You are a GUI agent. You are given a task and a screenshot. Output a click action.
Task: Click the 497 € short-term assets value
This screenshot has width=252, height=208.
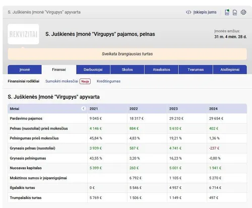point(214,197)
